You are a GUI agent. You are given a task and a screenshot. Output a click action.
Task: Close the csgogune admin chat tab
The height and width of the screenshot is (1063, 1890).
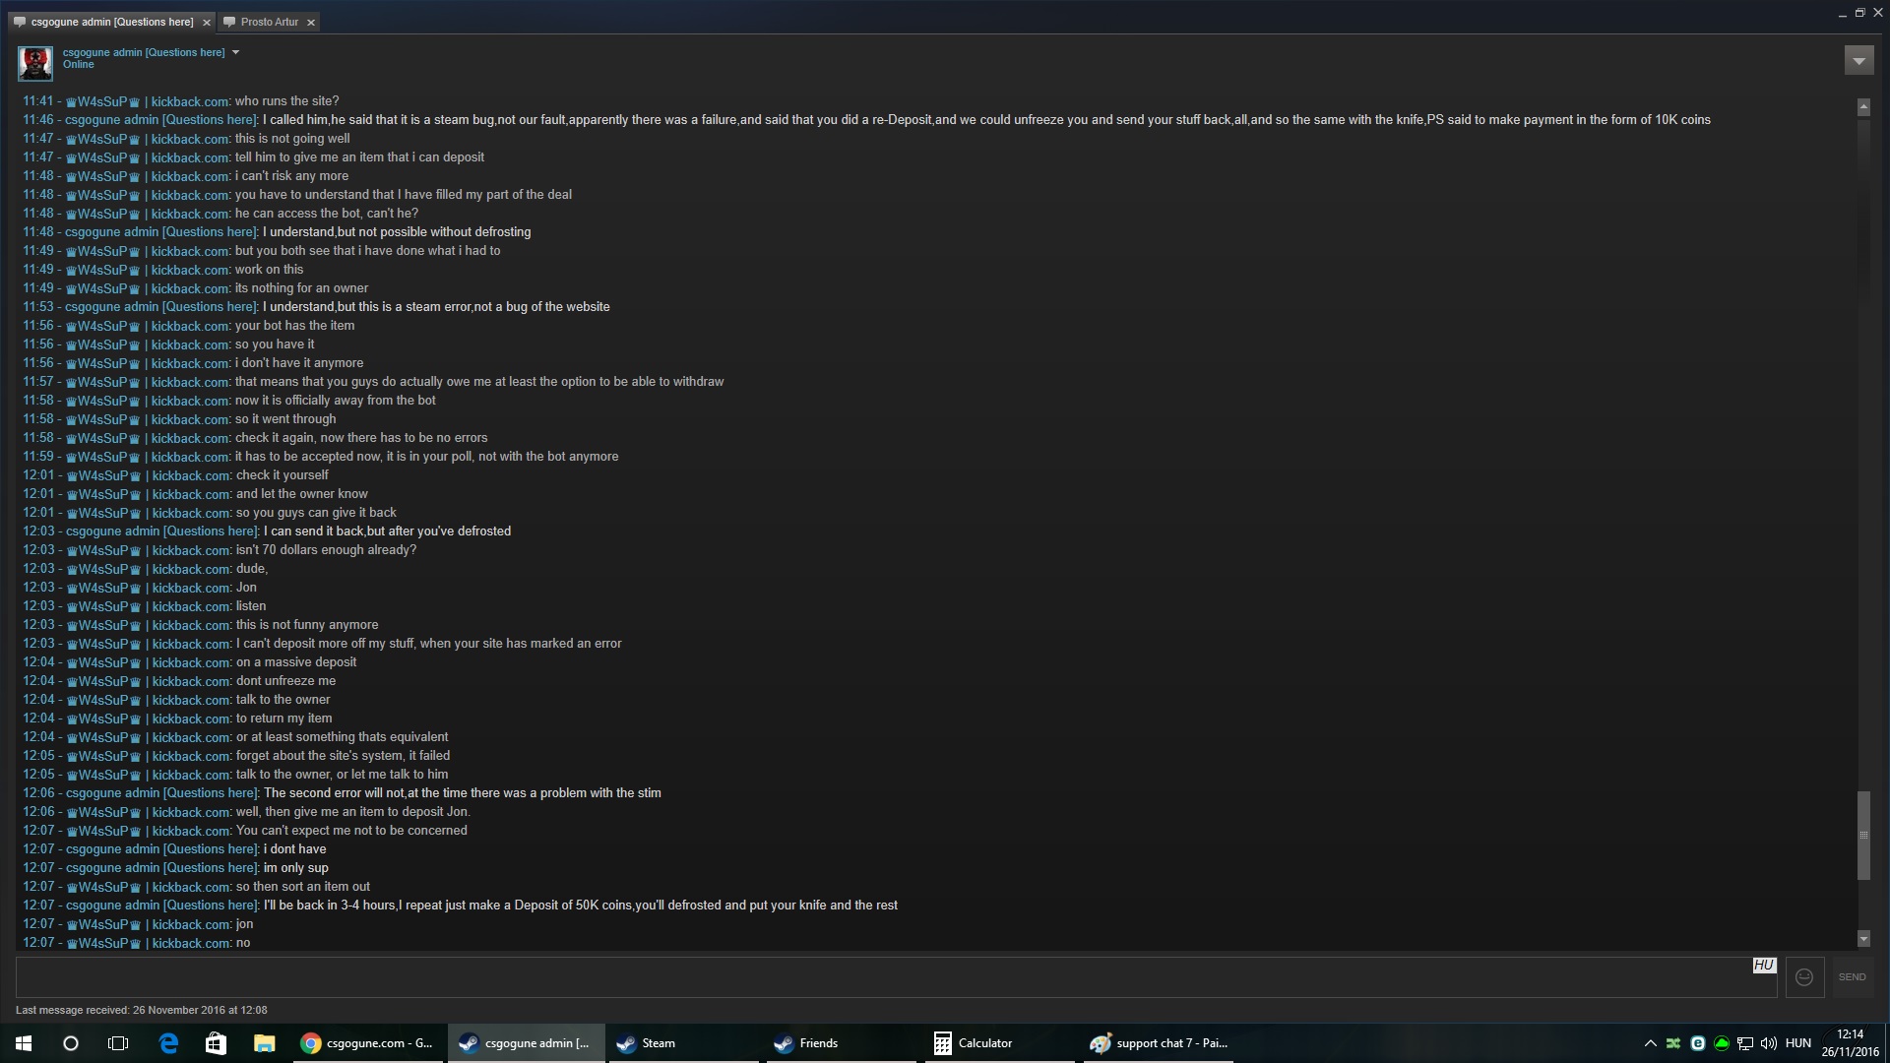(206, 23)
